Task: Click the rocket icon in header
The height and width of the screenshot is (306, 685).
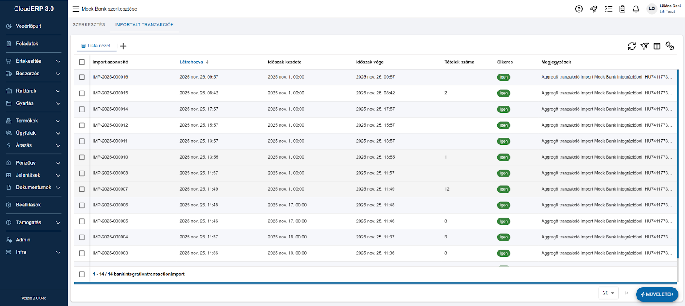Action: 593,9
